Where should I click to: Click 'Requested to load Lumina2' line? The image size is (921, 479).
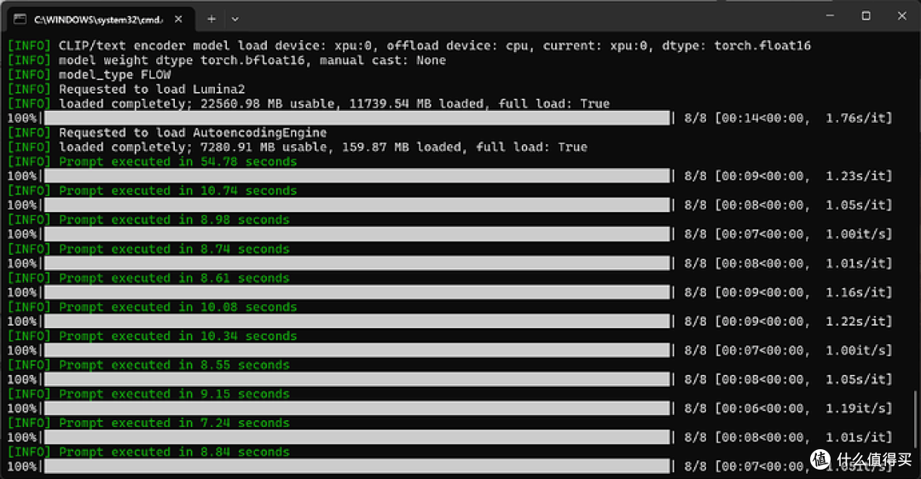click(126, 89)
